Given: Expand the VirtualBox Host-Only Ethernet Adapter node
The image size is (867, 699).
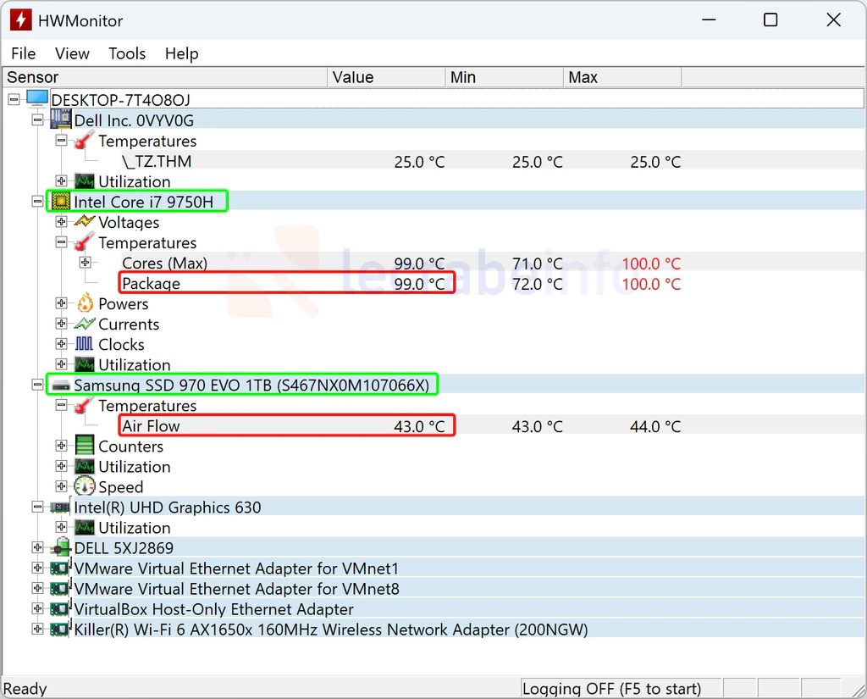Looking at the screenshot, I should tap(37, 609).
